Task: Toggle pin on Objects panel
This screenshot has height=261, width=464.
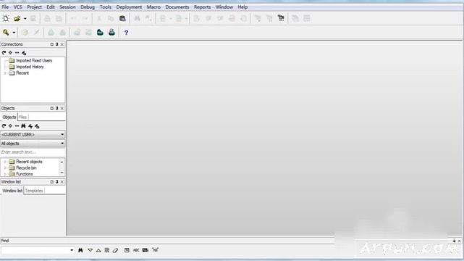Action: click(x=56, y=109)
